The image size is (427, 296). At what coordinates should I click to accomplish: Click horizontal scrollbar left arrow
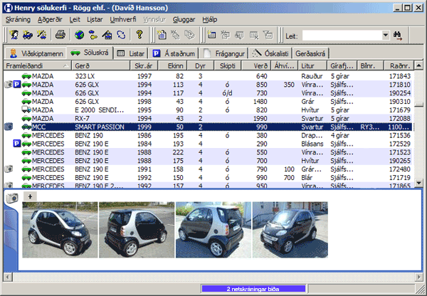click(8, 277)
